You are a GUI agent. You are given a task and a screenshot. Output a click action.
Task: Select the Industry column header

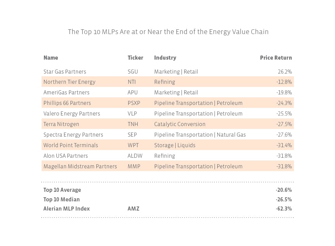[165, 58]
